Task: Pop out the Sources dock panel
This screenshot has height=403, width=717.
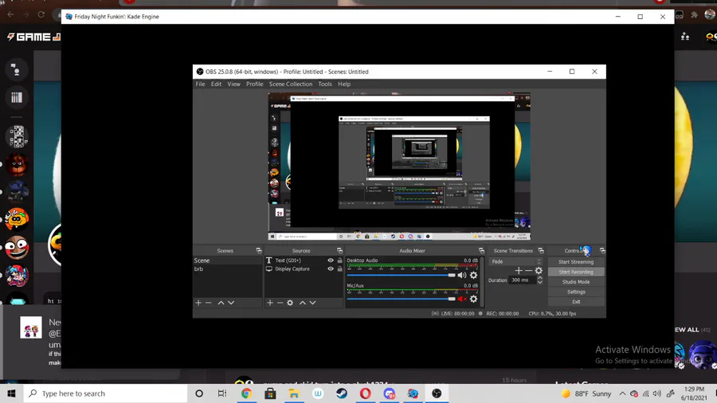Action: (x=339, y=250)
